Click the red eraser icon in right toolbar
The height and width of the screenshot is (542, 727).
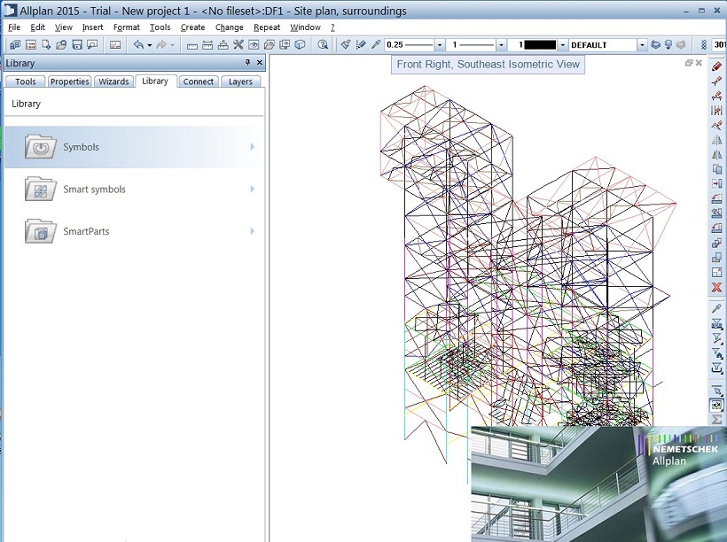(x=716, y=67)
